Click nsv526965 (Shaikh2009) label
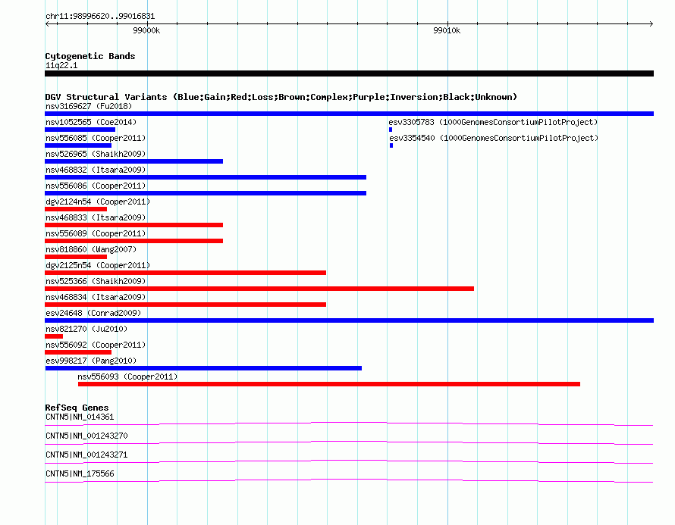The height and width of the screenshot is (525, 675). 96,154
